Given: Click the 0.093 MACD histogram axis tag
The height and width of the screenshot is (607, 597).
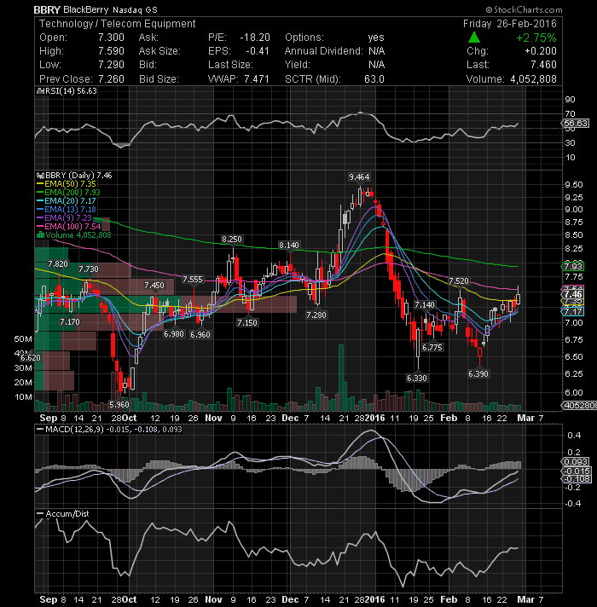Looking at the screenshot, I should pos(576,462).
